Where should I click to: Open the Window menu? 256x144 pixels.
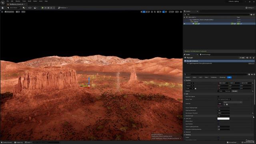(18, 1)
